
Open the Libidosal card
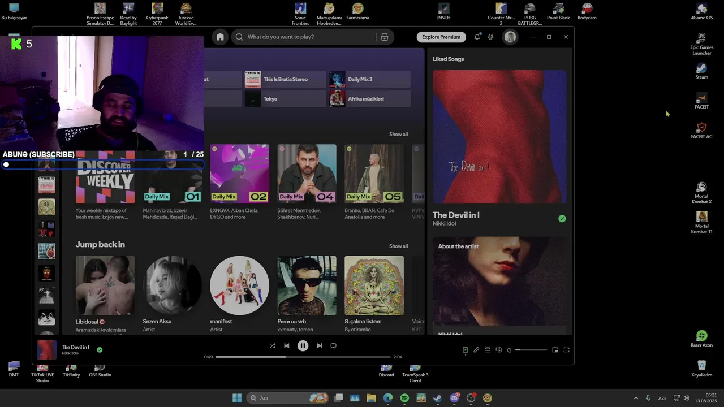105,294
